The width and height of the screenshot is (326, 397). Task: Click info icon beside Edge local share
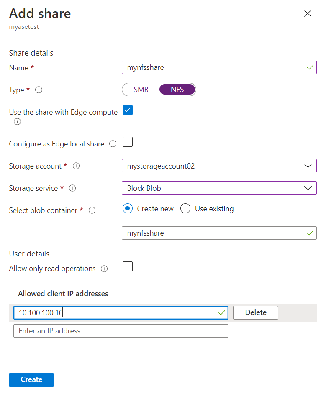point(113,144)
